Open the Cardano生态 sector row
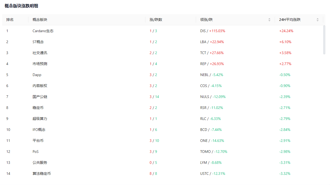Image resolution: width=330 pixels, height=185 pixels. pyautogui.click(x=43, y=31)
